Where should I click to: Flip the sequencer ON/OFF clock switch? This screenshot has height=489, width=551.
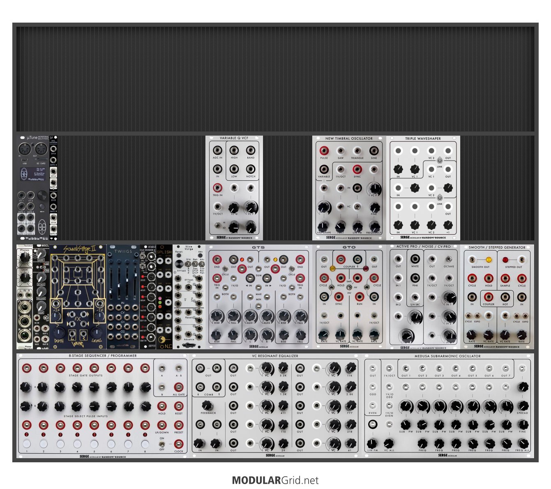(x=162, y=444)
